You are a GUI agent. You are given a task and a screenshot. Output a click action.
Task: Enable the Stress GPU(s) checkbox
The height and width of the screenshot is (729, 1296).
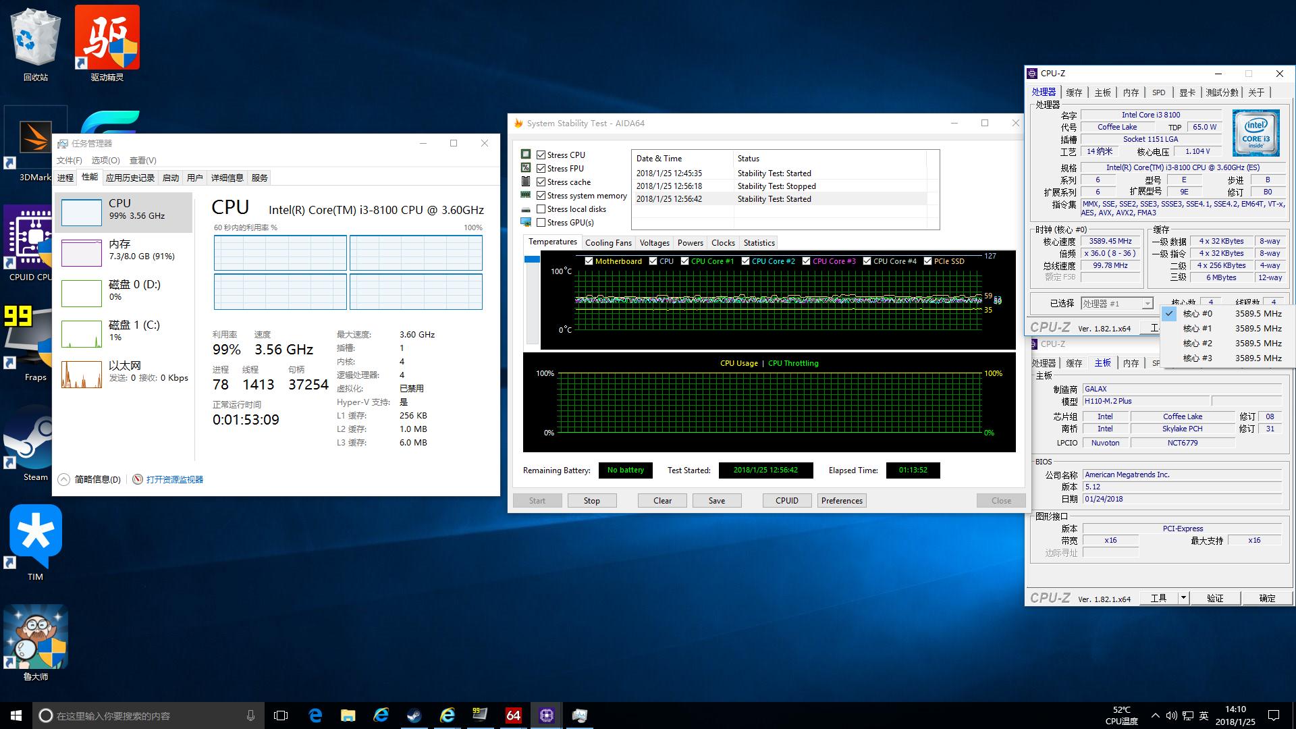(x=541, y=222)
